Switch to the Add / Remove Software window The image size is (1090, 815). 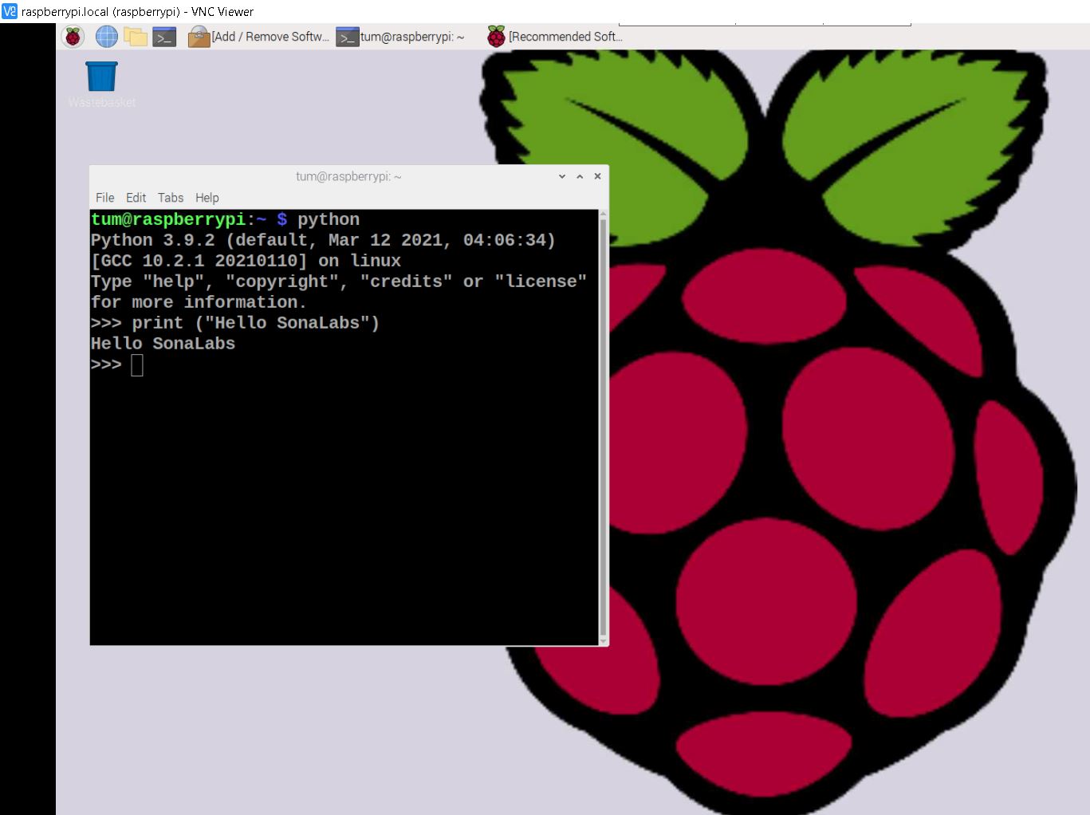[x=259, y=37]
